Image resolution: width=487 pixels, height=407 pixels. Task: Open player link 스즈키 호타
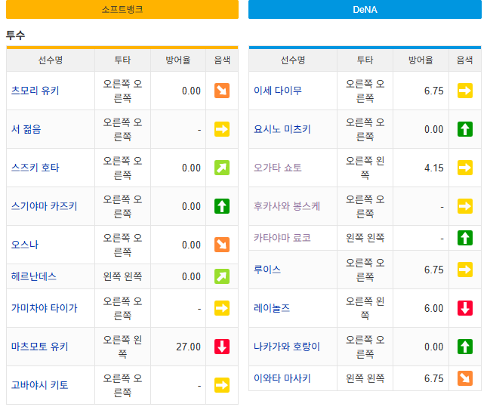pyautogui.click(x=35, y=168)
